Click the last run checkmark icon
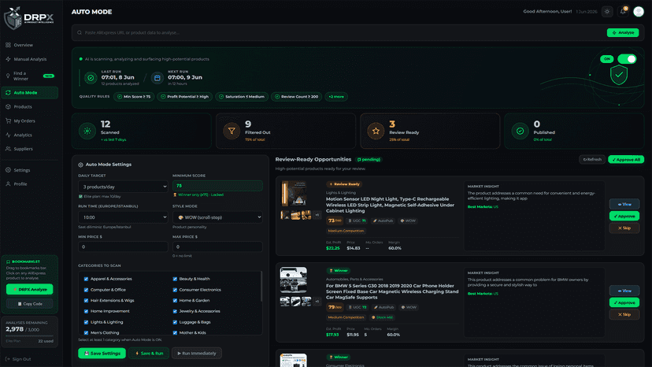This screenshot has height=367, width=652. (x=91, y=77)
